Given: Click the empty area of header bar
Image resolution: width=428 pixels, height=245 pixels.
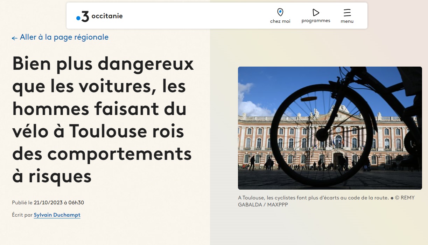Looking at the screenshot, I should (x=196, y=16).
